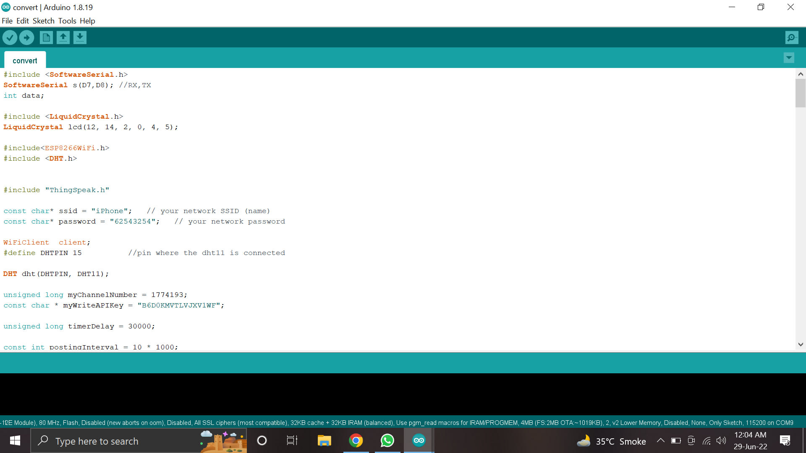This screenshot has width=806, height=453.
Task: Click the Upload sketch arrow icon
Action: [x=26, y=38]
